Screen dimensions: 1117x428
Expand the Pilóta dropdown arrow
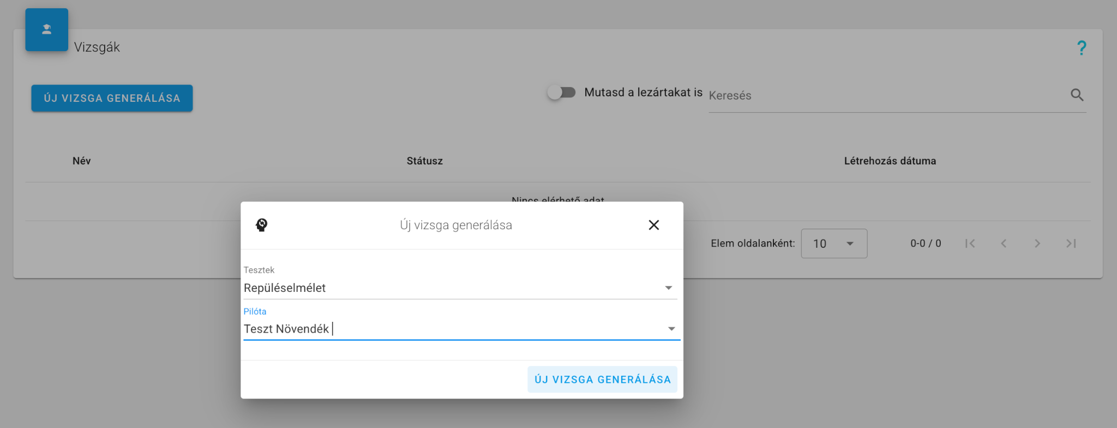tap(671, 329)
